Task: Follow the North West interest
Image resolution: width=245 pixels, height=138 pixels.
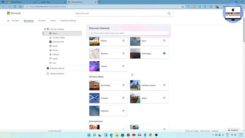Action: (x=123, y=85)
